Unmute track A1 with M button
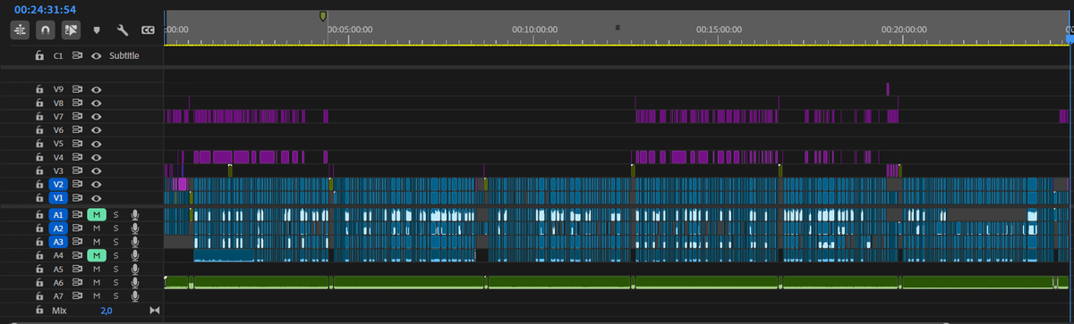 point(97,215)
